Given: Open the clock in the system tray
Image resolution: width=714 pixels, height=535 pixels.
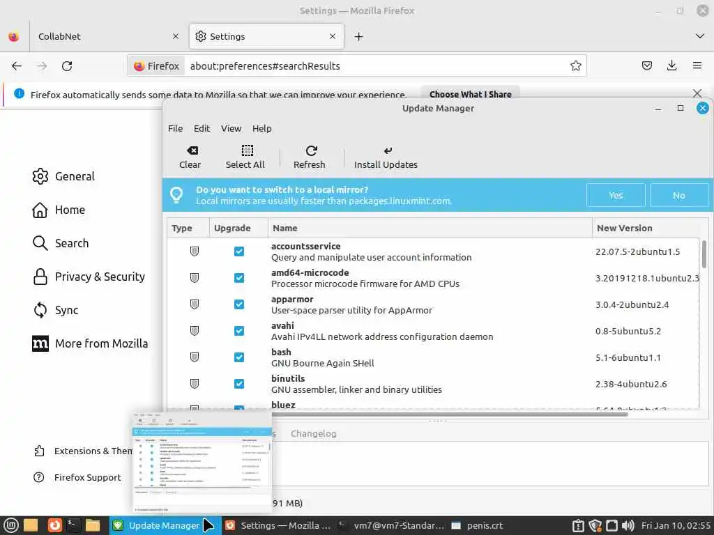Looking at the screenshot, I should point(676,525).
